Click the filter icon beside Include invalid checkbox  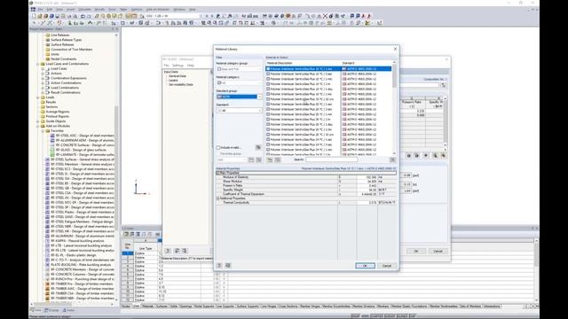tap(258, 148)
